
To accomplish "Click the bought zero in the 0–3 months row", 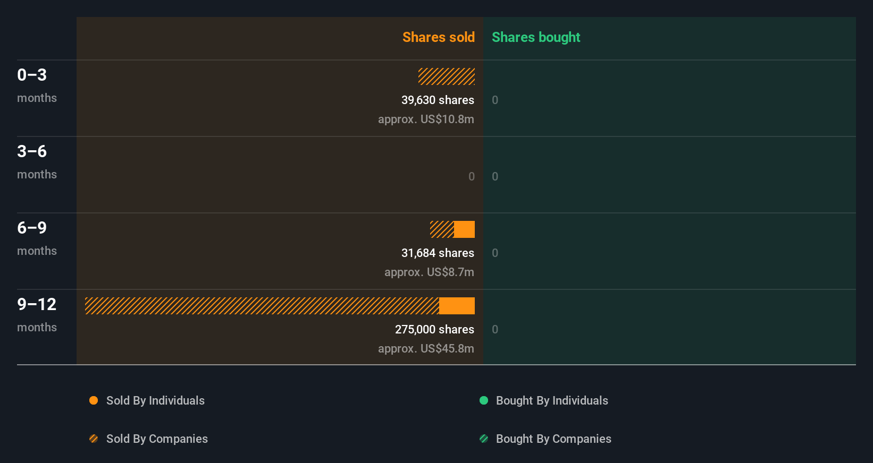I will tap(495, 100).
